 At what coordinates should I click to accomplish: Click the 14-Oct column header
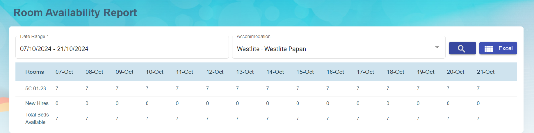275,72
